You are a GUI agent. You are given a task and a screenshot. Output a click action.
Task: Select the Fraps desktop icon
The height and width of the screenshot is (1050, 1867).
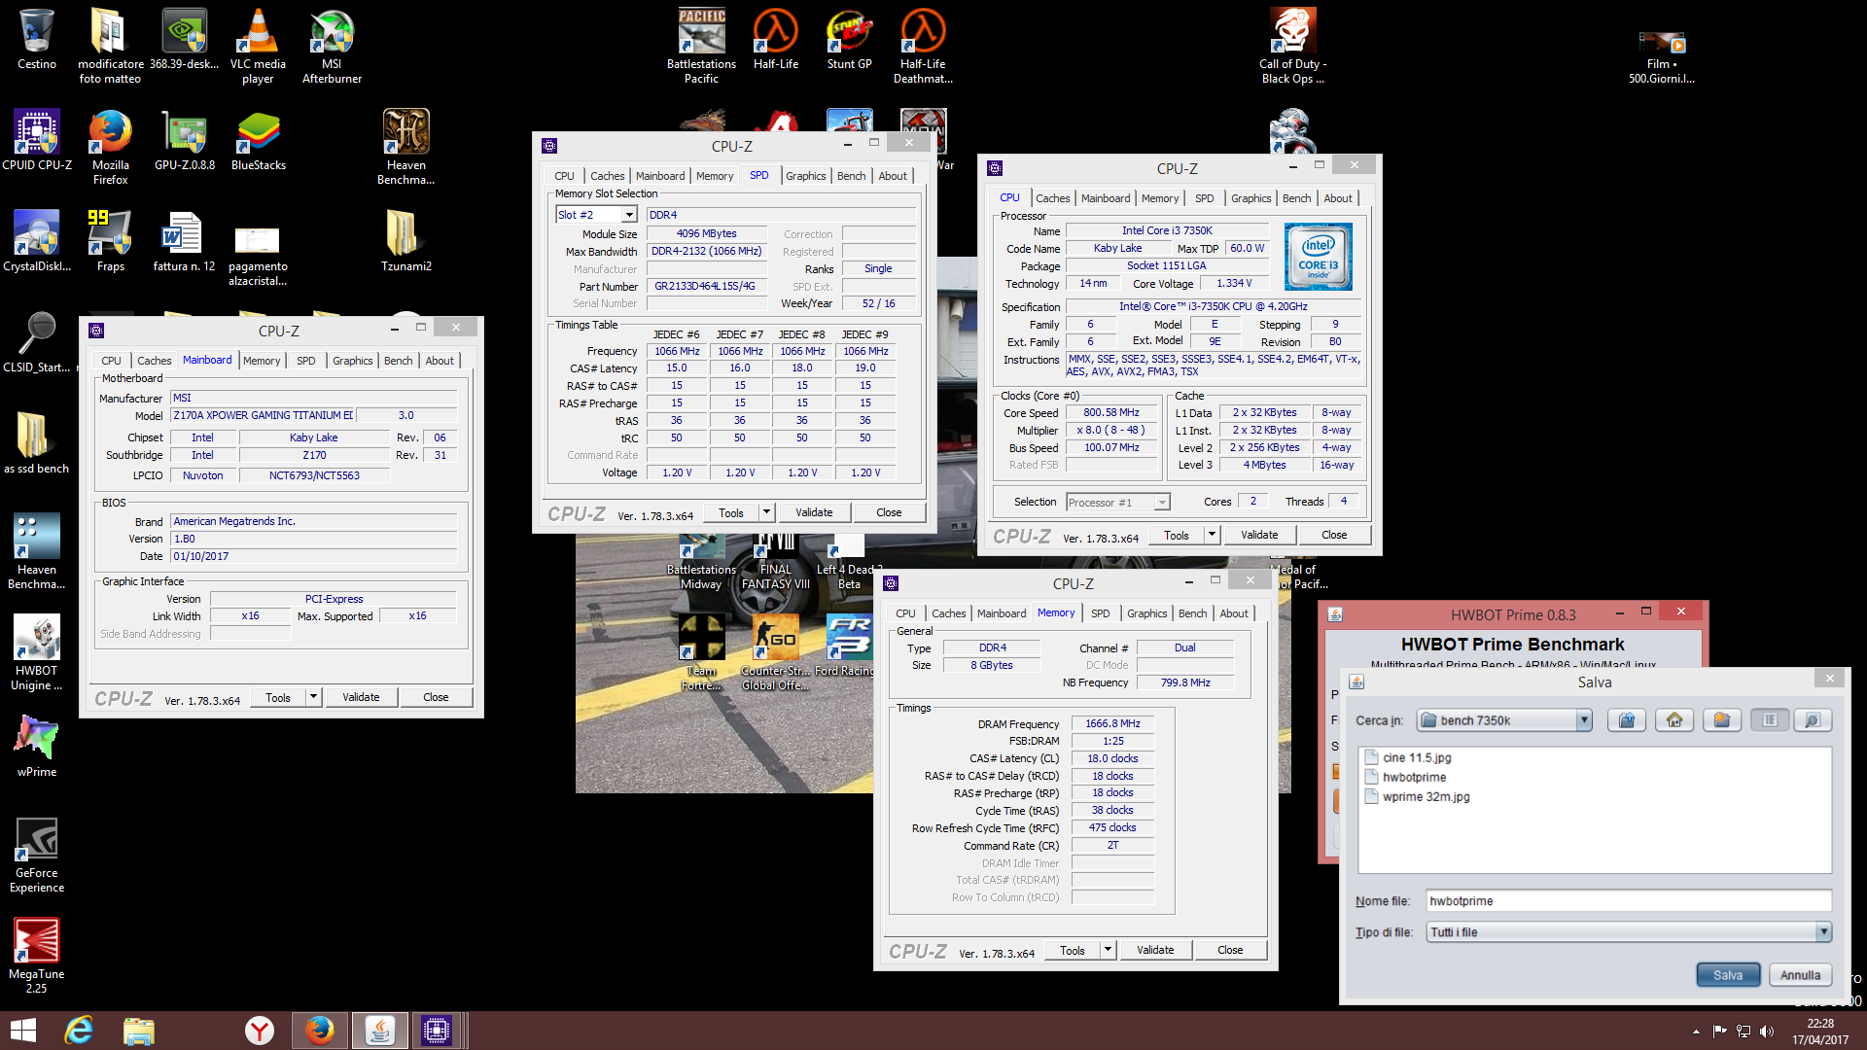coord(111,242)
